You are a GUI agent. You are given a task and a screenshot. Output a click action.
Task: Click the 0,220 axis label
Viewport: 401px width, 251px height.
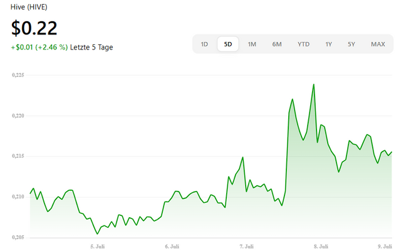[18, 116]
